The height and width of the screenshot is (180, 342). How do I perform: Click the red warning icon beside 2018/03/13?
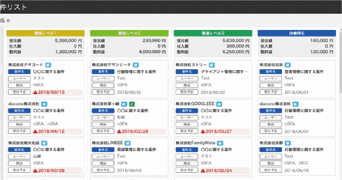click(35, 92)
